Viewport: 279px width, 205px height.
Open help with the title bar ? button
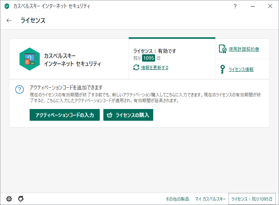tap(235, 6)
